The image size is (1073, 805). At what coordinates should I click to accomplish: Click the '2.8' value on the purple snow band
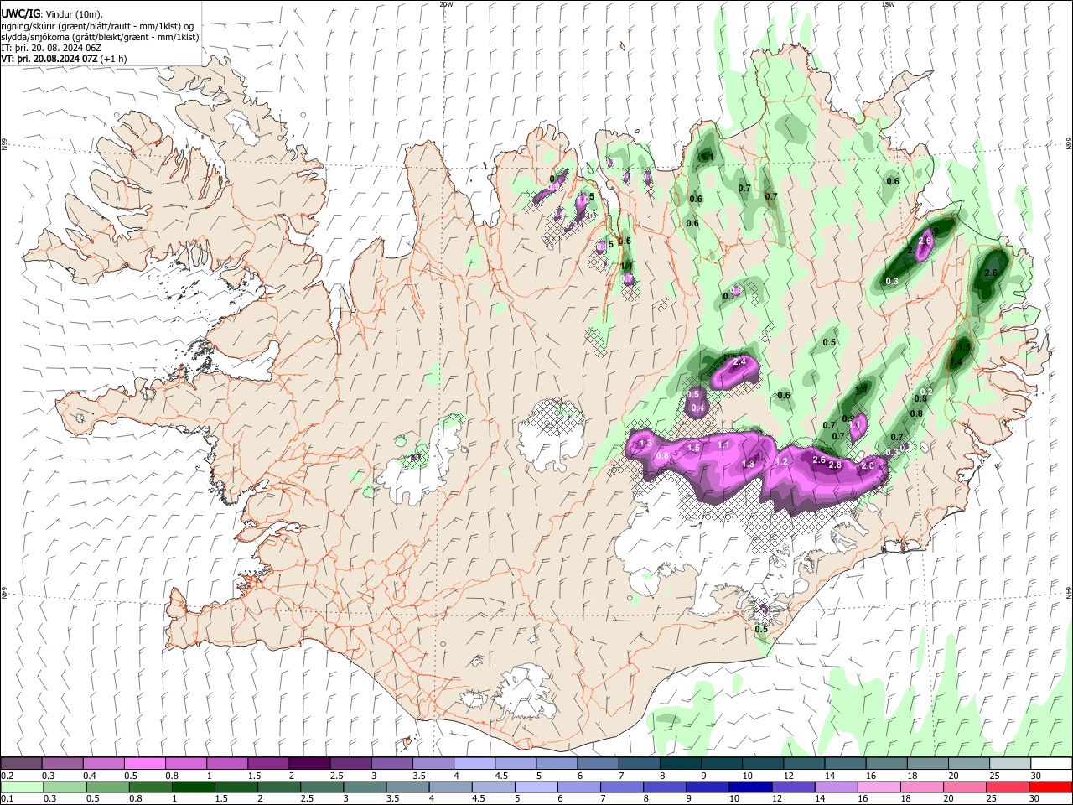coord(835,464)
